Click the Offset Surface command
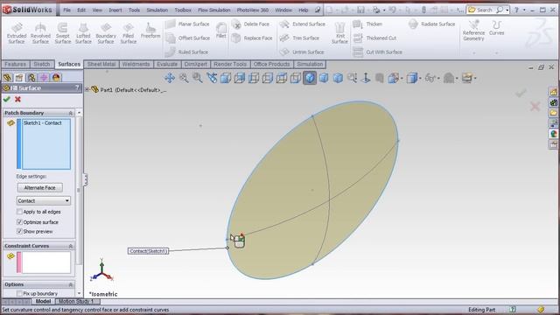Image resolution: width=560 pixels, height=315 pixels. coord(188,38)
